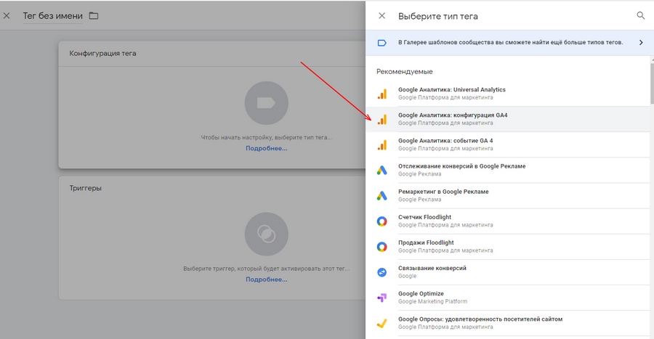Open 'Подробнее…' link in triggers section
Viewport: 654px width, 339px height.
coord(266,279)
